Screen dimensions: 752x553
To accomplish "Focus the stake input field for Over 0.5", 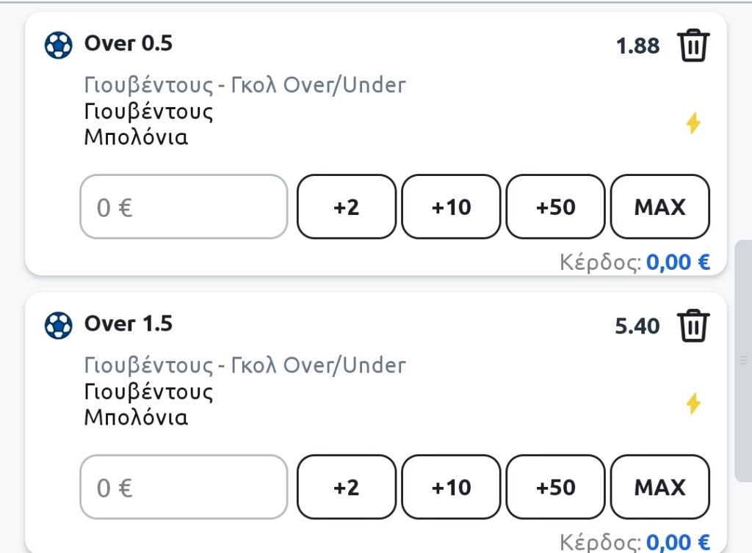I will tap(184, 206).
